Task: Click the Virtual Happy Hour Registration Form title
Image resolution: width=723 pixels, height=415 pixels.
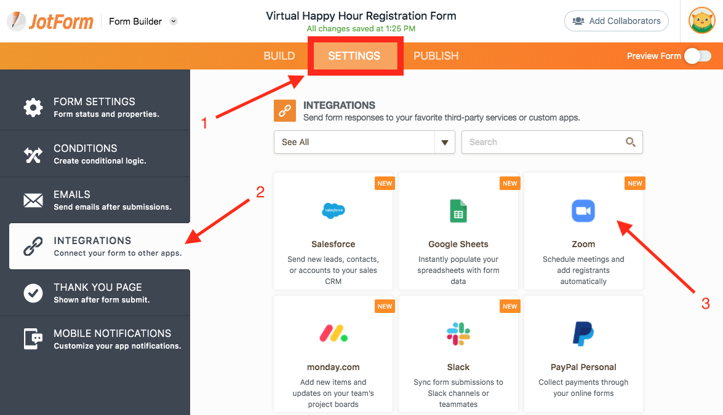Action: [361, 15]
